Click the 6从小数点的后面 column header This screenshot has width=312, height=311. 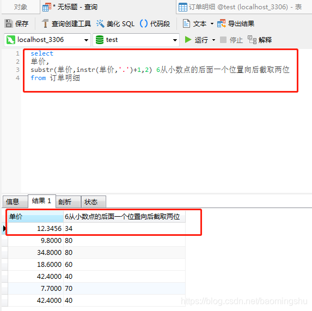[124, 216]
